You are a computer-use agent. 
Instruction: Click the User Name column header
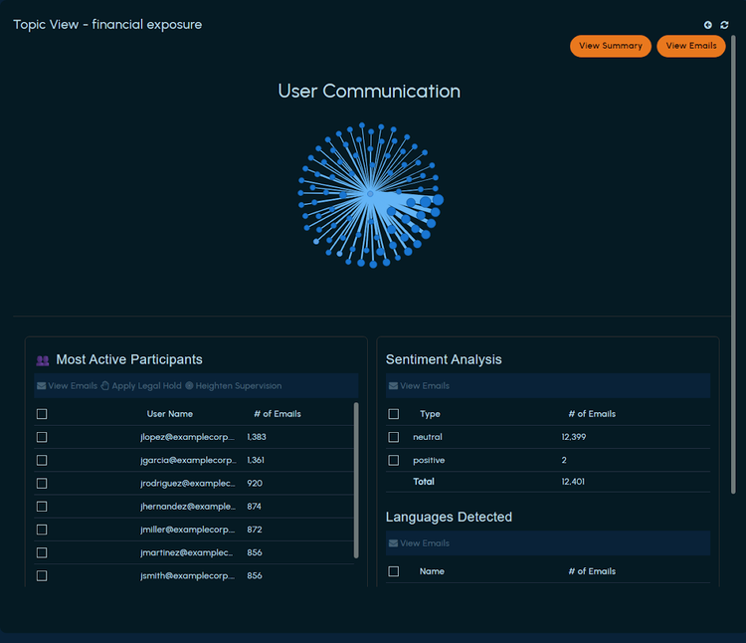pyautogui.click(x=170, y=414)
